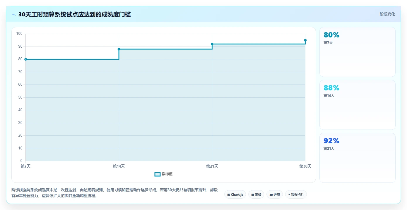Image resolution: width=407 pixels, height=210 pixels.
Task: Click the y-axis label 100
Action: (x=19, y=34)
